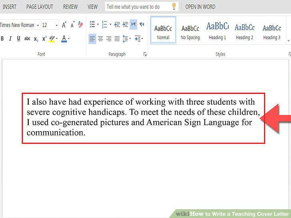
Task: Justify paragraph text
Action: click(x=117, y=39)
